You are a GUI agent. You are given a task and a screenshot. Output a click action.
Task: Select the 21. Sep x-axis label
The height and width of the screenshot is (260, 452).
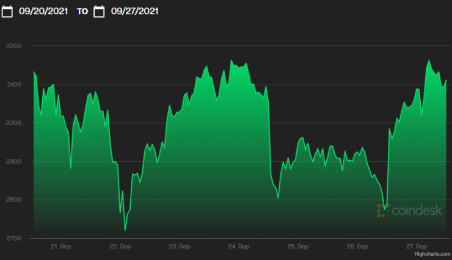click(61, 247)
